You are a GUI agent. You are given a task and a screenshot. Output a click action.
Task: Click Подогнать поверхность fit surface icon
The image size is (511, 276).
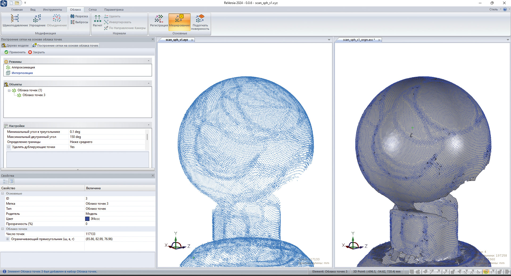coord(200,21)
